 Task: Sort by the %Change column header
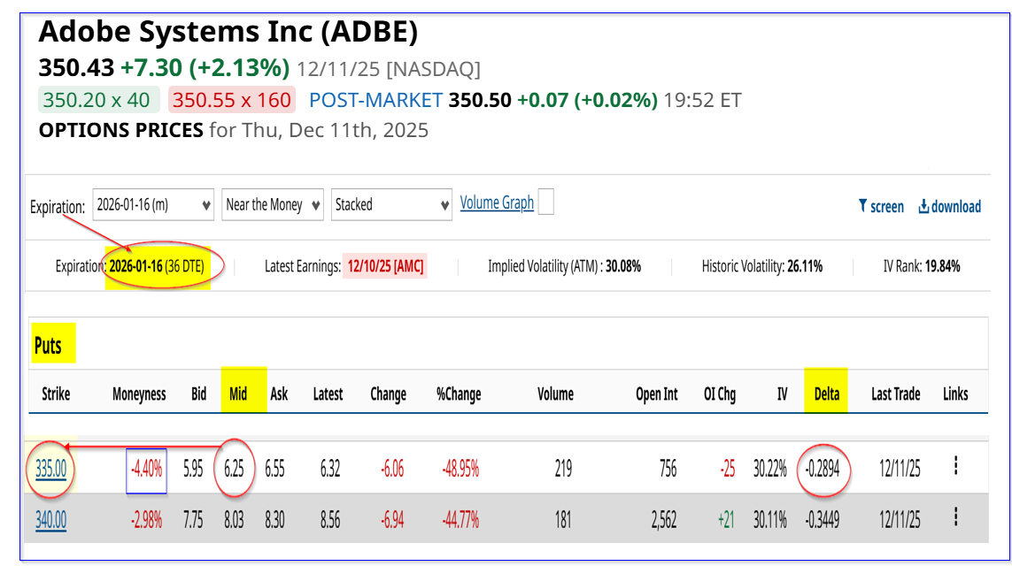458,394
